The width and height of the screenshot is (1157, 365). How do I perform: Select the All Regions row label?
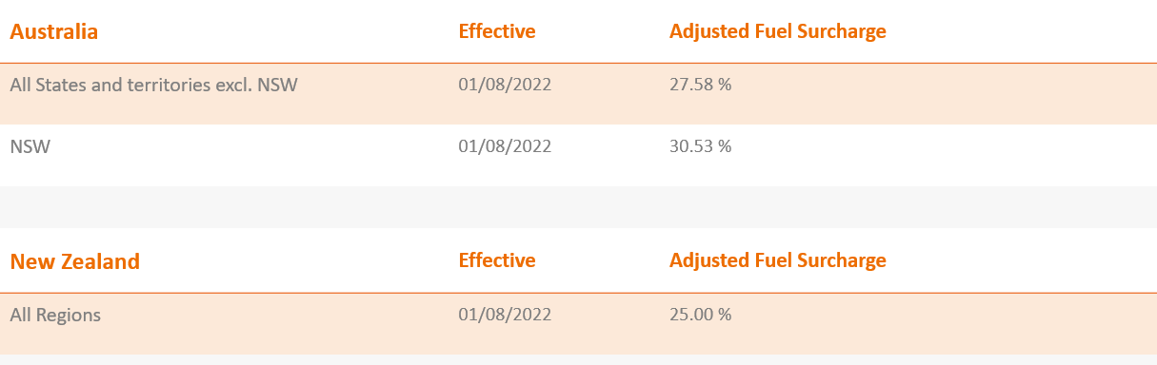click(x=55, y=315)
